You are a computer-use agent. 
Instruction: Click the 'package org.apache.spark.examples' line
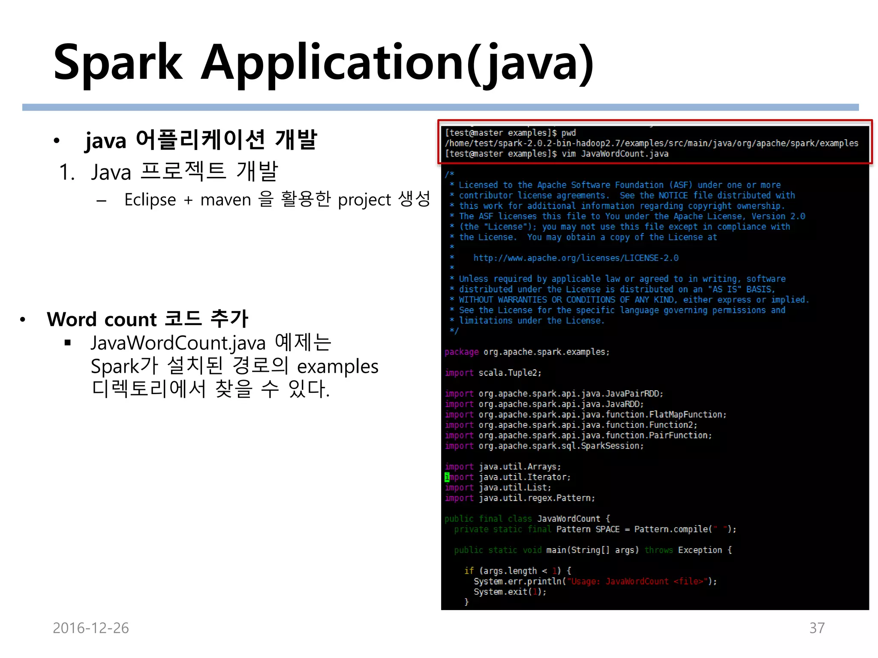coord(527,352)
